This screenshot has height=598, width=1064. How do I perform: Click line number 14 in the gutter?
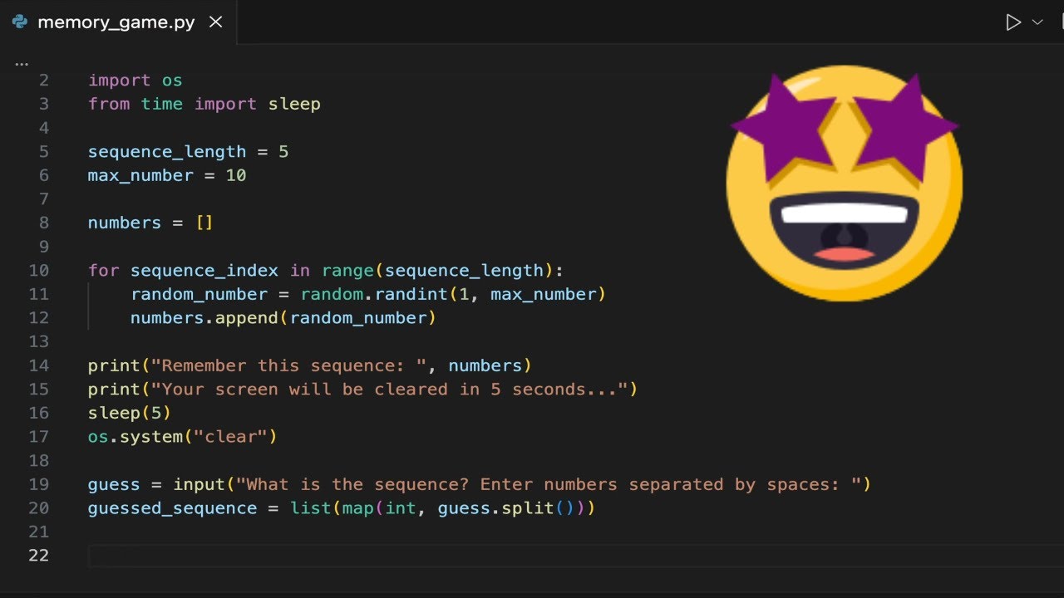point(38,365)
